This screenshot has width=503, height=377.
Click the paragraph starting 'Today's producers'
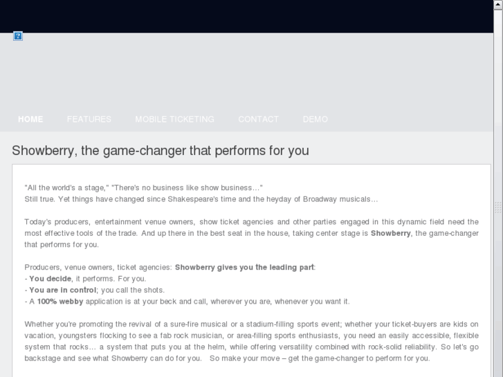click(x=252, y=233)
